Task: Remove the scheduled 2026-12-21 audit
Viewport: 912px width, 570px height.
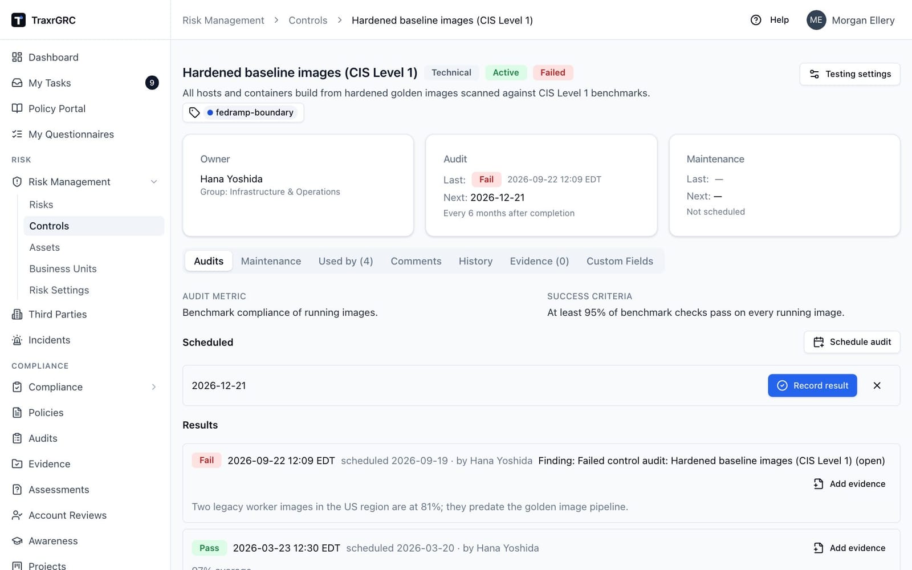Action: [877, 385]
